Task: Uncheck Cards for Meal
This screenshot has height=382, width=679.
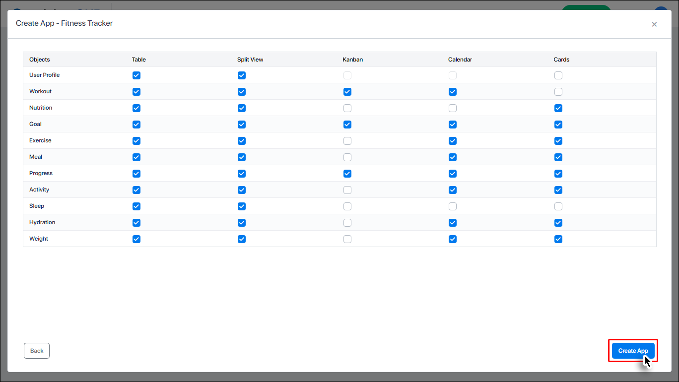Action: pyautogui.click(x=558, y=157)
